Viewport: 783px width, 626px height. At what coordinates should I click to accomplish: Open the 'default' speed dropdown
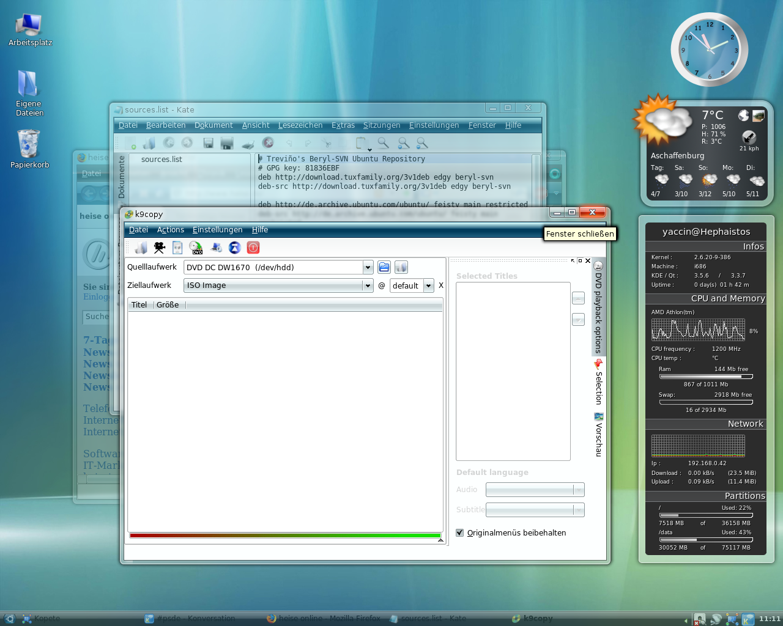pos(429,285)
